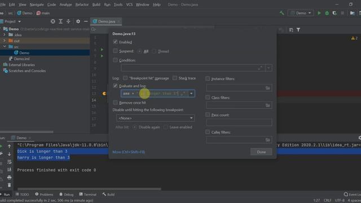
Task: Click the warnings indicator in editor corner
Action: pyautogui.click(x=354, y=38)
